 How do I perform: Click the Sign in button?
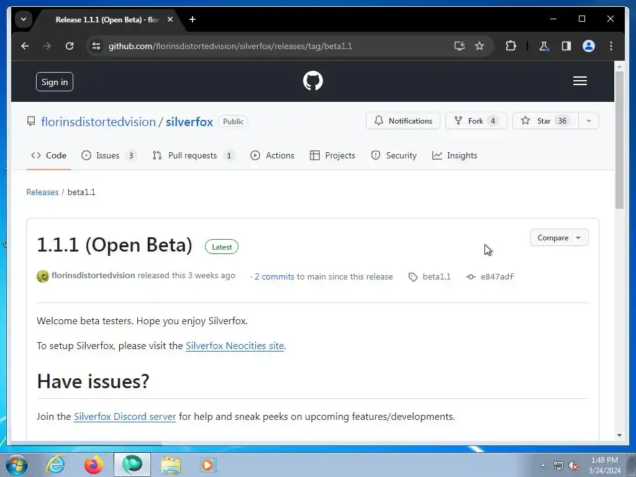point(55,82)
